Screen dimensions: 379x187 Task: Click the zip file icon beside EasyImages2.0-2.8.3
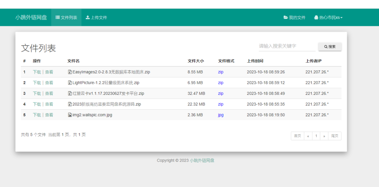coord(70,72)
